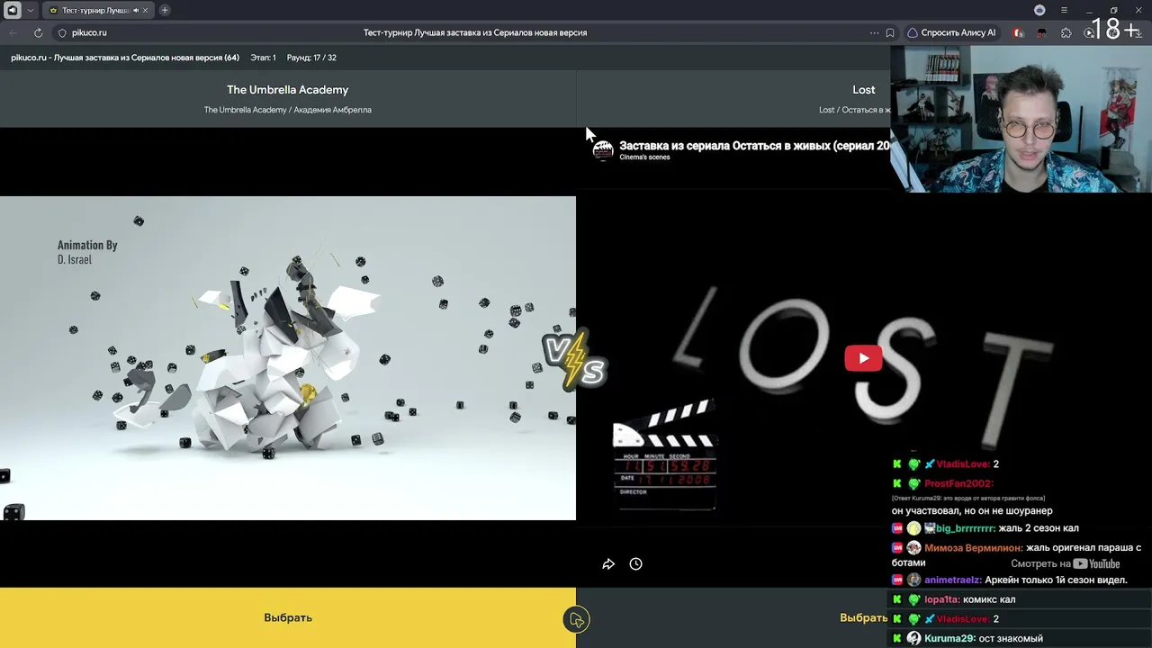Click the Этап: 1 stage label
Screen dimensions: 1152x648
click(x=263, y=58)
